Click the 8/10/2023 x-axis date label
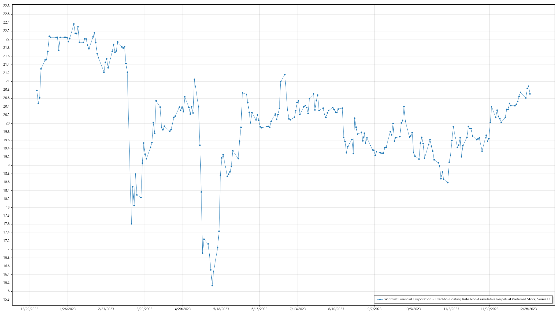559x314 pixels. tap(336, 309)
